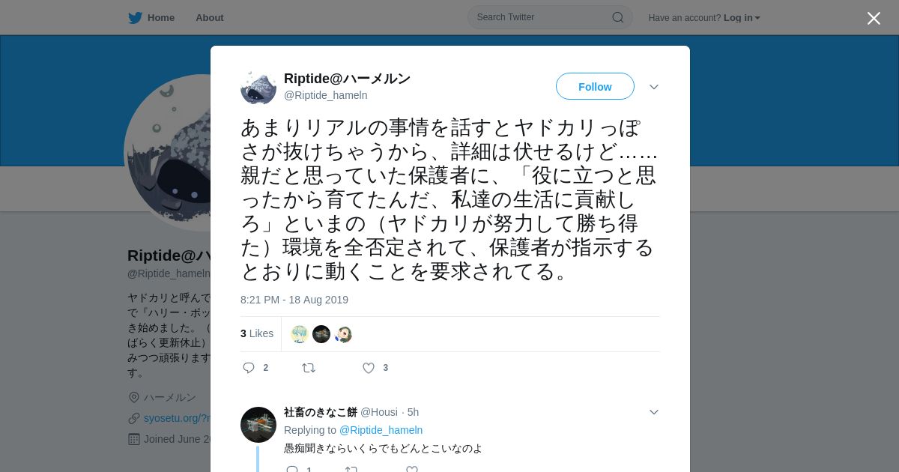Expand the main tweet options chevron

point(654,87)
